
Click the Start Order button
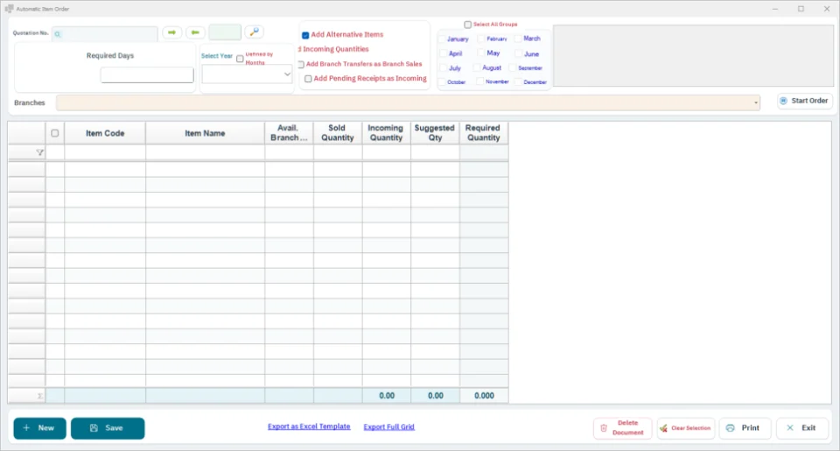(x=805, y=101)
